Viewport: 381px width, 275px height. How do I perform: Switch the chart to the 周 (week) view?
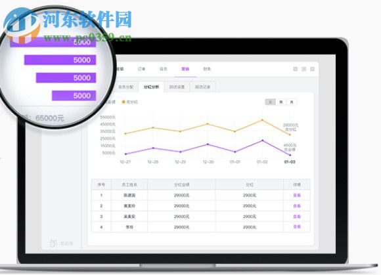click(x=281, y=102)
